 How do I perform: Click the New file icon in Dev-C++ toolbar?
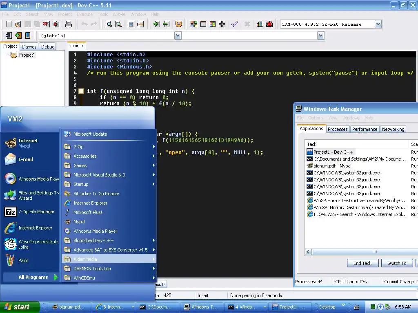(9, 24)
